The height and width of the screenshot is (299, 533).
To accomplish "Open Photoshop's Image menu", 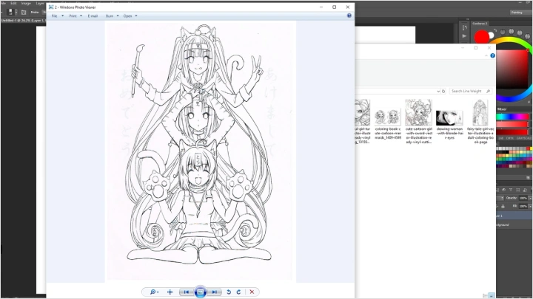I will (26, 3).
